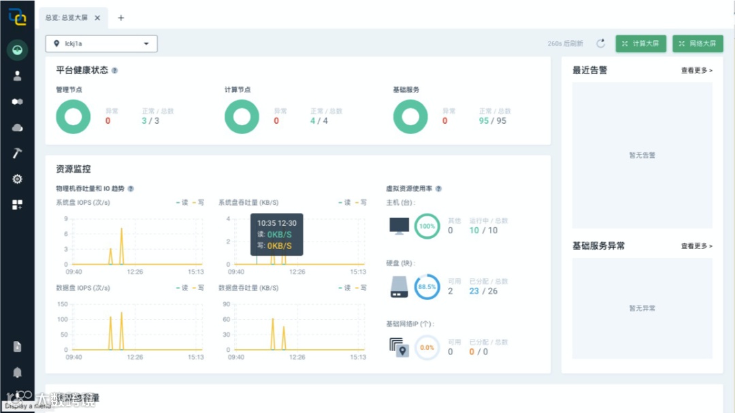
Task: Open the lckj1a region dropdown
Action: click(x=101, y=44)
